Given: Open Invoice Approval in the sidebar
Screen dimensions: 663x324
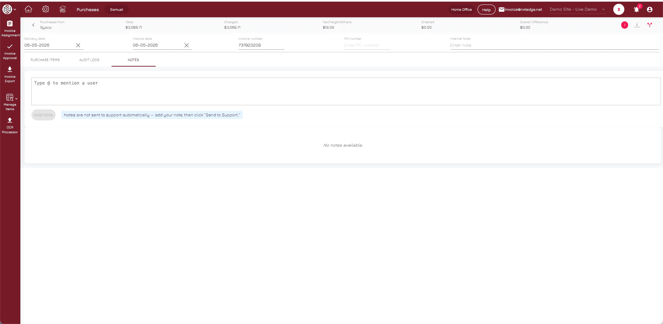Looking at the screenshot, I should (x=10, y=52).
